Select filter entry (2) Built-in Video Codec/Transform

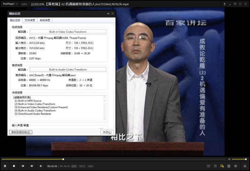pyautogui.click(x=35, y=104)
